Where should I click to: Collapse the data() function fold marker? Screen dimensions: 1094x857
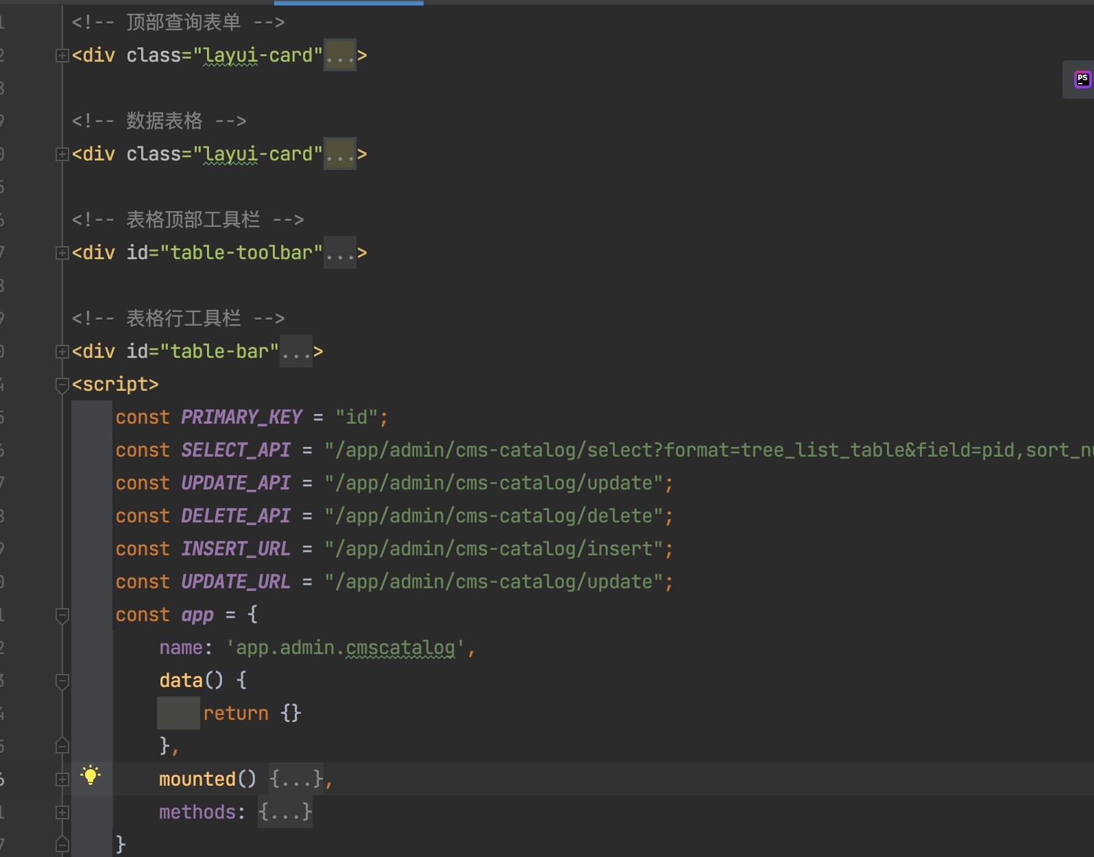[x=62, y=681]
